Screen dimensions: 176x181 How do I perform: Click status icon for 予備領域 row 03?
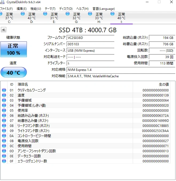coord(4,100)
